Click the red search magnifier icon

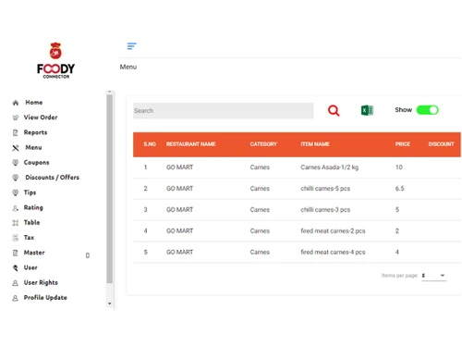pyautogui.click(x=334, y=110)
